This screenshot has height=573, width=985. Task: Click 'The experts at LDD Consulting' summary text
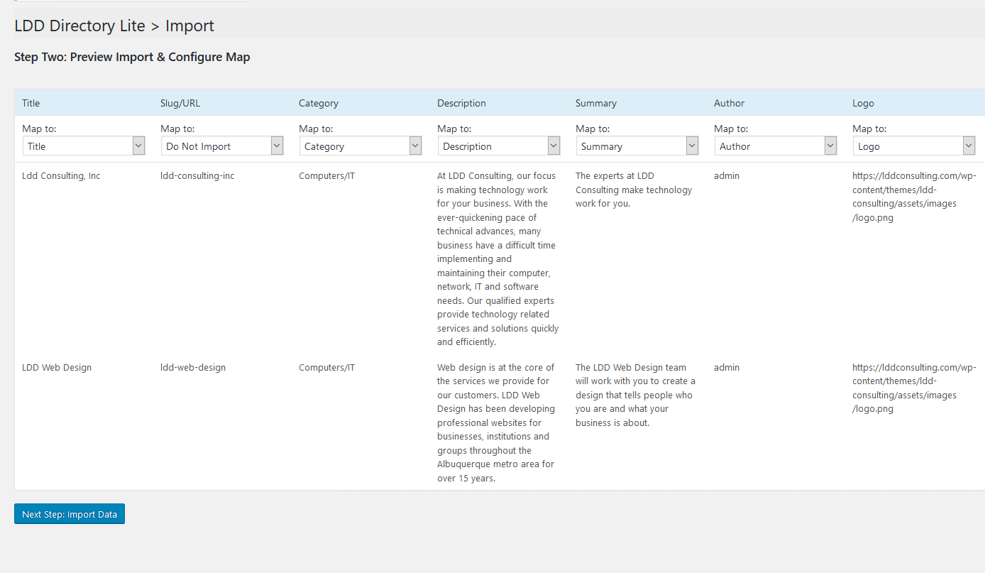634,190
